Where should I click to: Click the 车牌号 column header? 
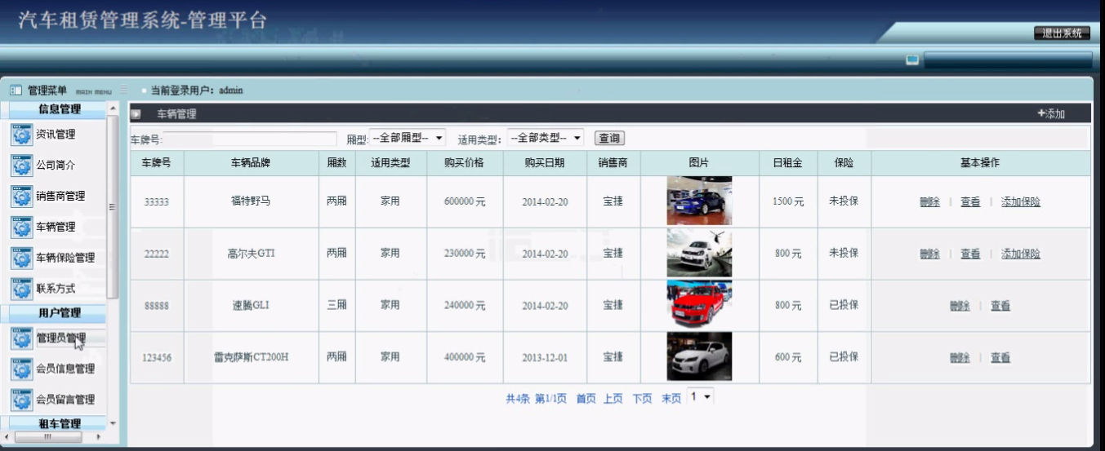(157, 163)
